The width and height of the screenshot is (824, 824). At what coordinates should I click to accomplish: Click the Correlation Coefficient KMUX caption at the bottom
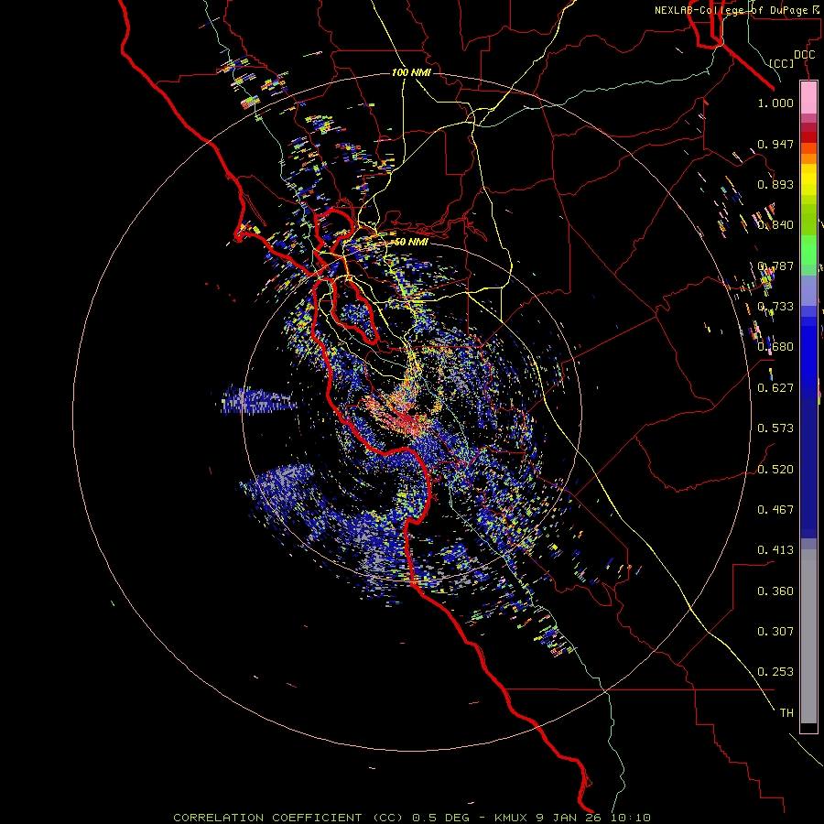tap(412, 818)
